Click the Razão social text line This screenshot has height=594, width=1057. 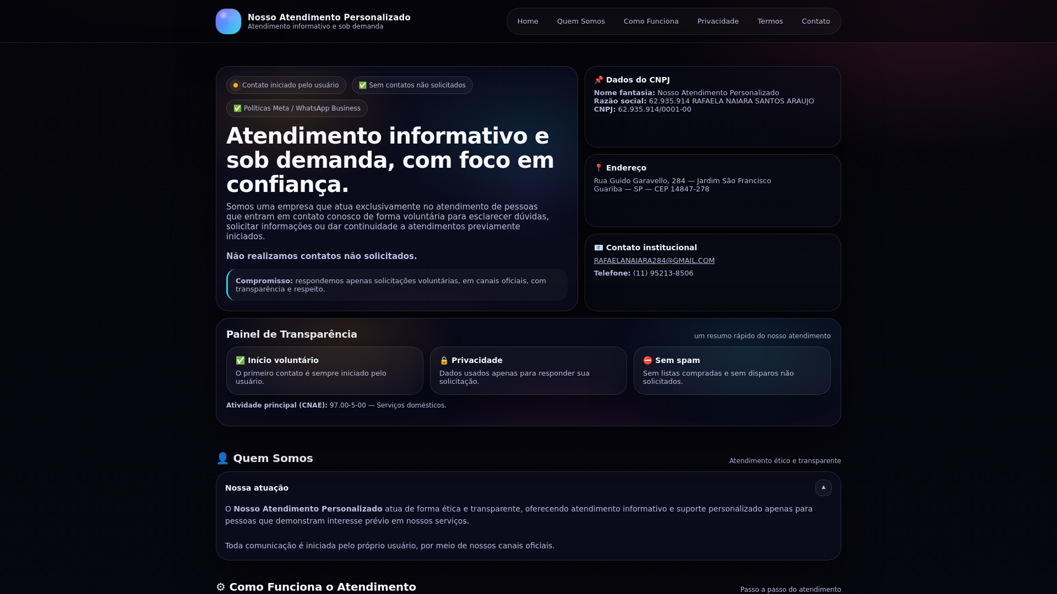click(x=704, y=101)
